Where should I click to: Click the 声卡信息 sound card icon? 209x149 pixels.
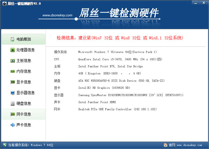coord(13,125)
